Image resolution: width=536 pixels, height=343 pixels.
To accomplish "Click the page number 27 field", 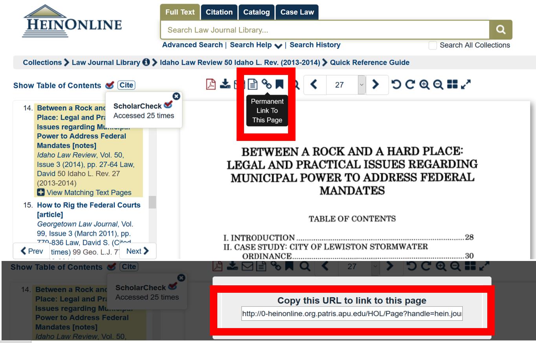I will click(x=341, y=84).
